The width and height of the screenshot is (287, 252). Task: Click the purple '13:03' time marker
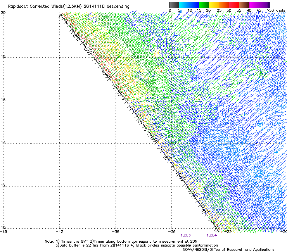click(x=186, y=235)
